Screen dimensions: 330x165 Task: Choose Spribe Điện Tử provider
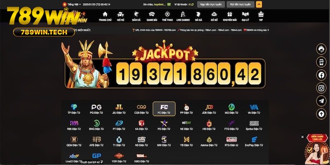click(x=254, y=125)
